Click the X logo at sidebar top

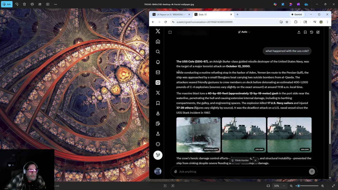coord(158,31)
